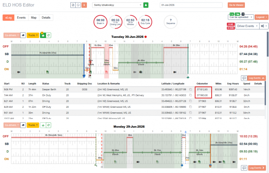Image resolution: width=269 pixels, height=173 pixels.
Task: Copy coordinates of the 7:44 AM row
Action: 191,95
